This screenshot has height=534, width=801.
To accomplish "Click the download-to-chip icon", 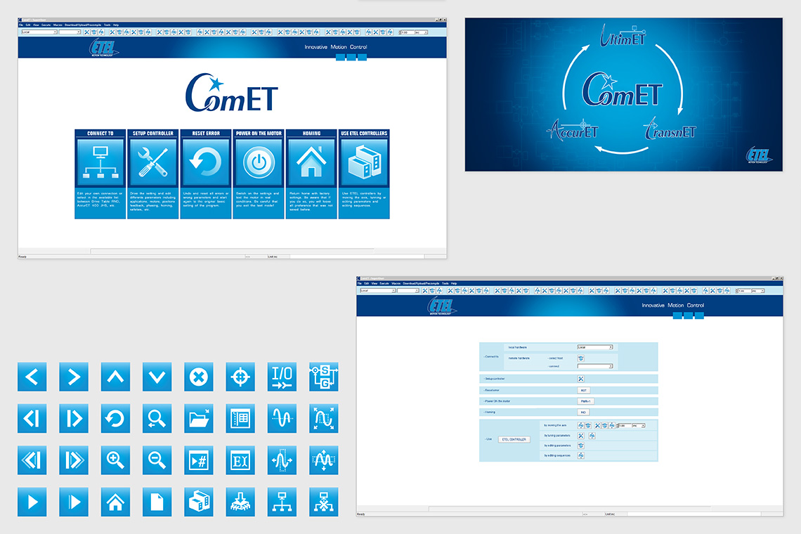I will tap(240, 502).
